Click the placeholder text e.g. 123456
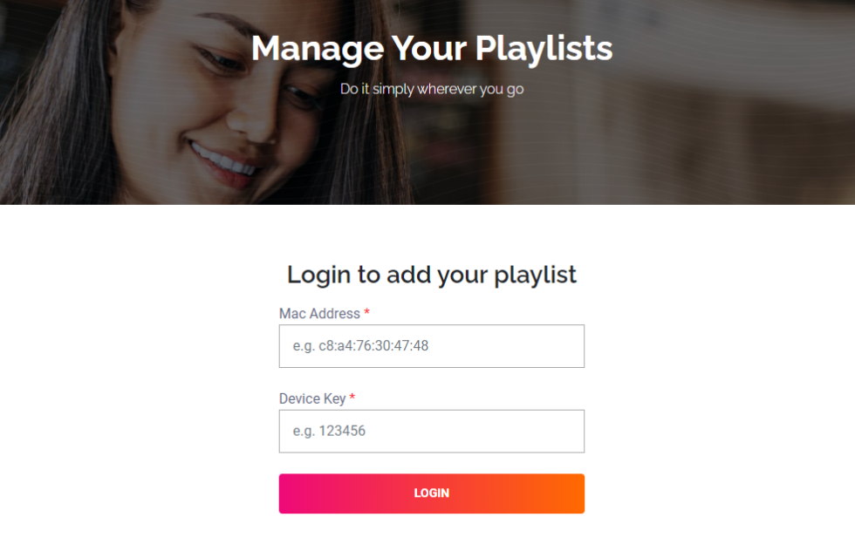This screenshot has height=551, width=855. 329,431
